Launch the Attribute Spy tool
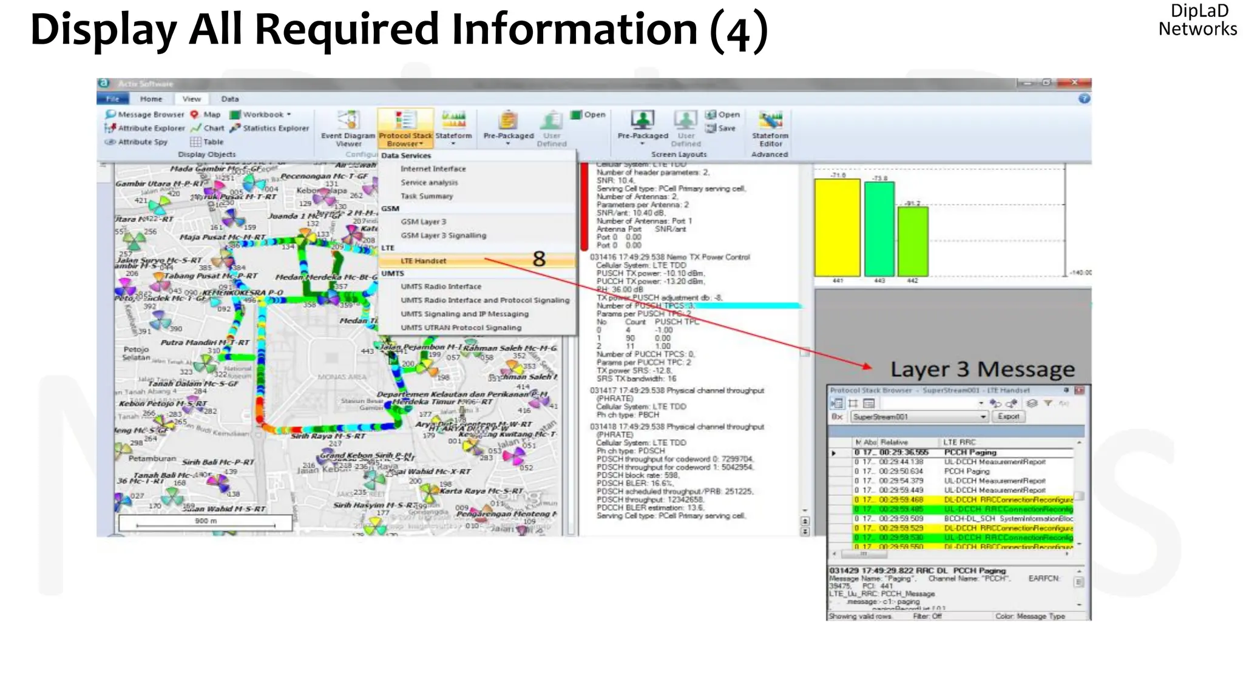 tap(136, 141)
